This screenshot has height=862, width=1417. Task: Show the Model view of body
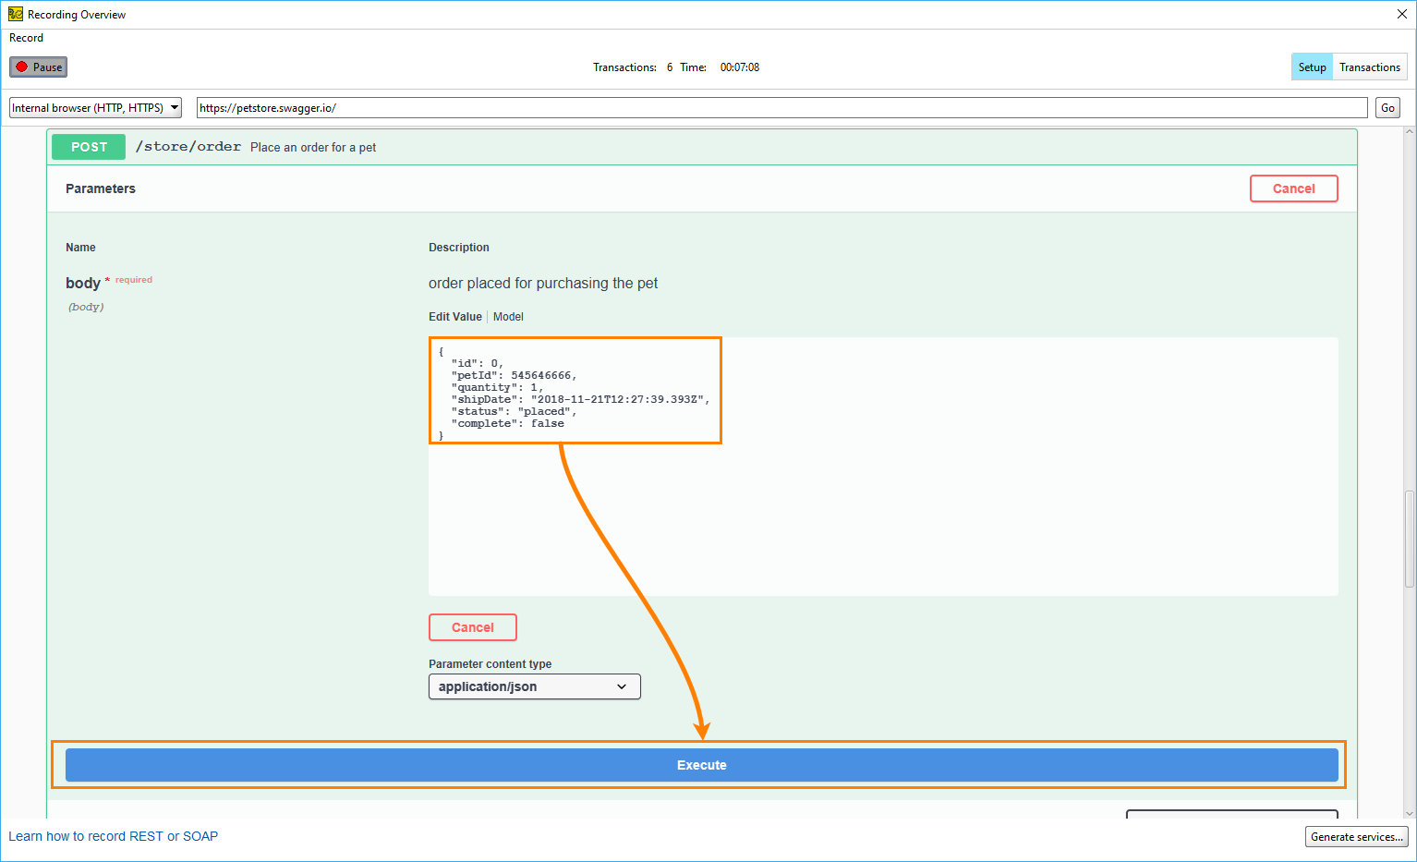pos(508,317)
